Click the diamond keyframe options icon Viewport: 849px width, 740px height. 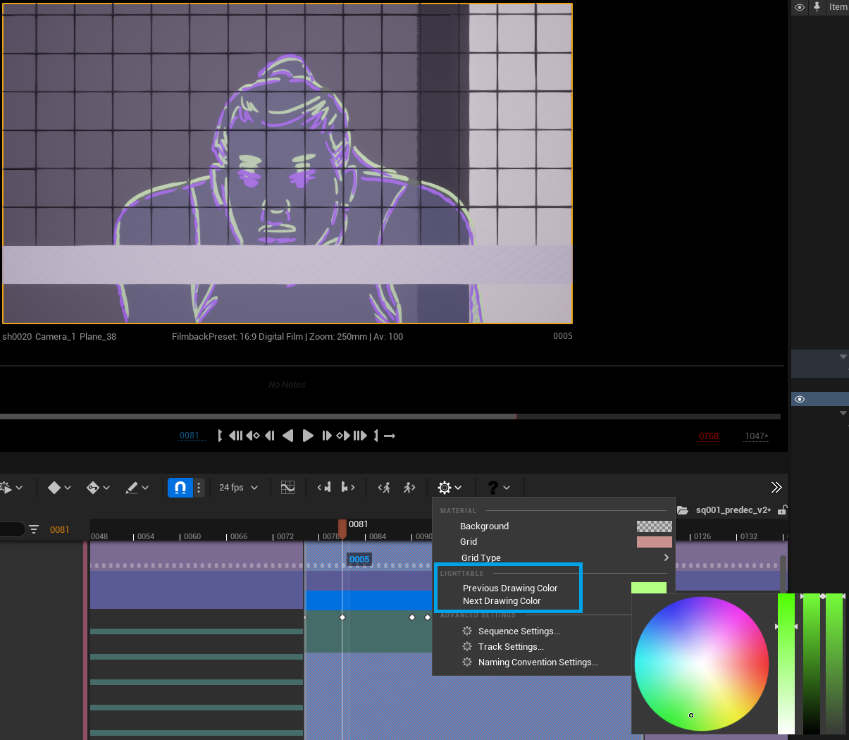pos(54,487)
